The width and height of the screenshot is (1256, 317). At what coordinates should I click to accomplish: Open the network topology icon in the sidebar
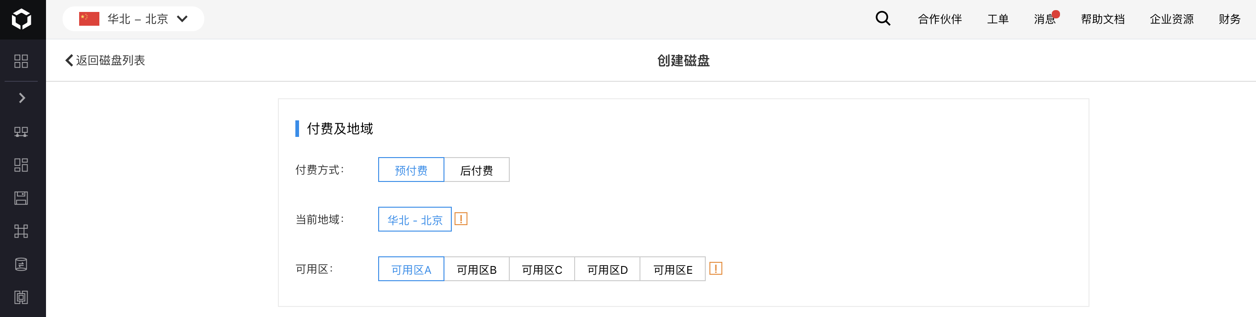(x=21, y=132)
